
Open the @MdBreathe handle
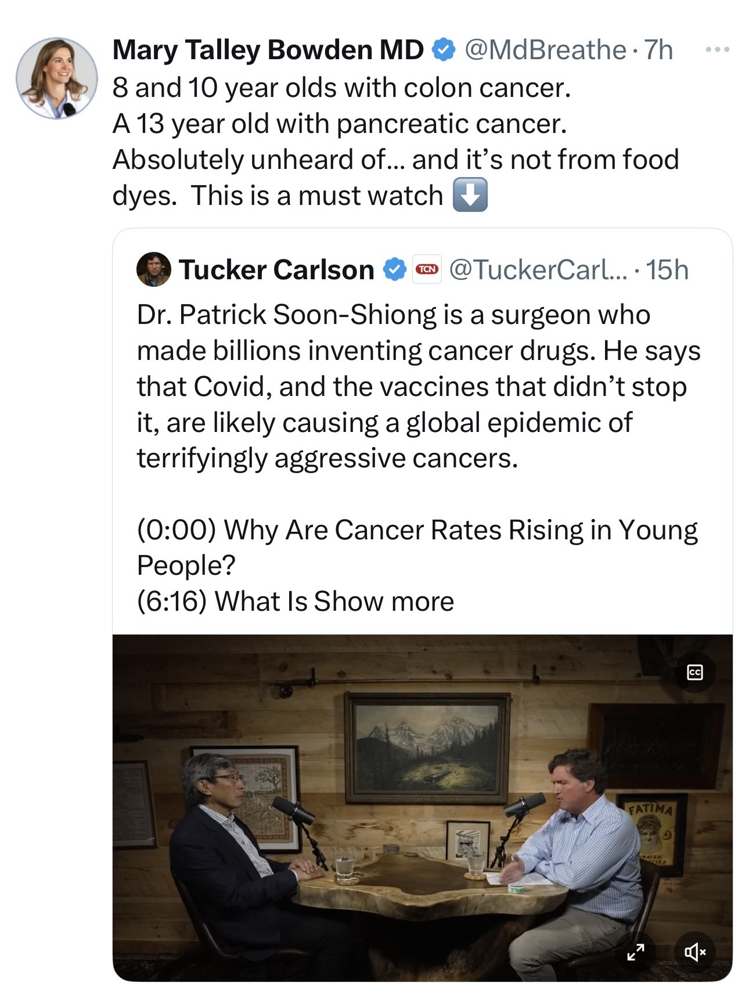point(545,50)
